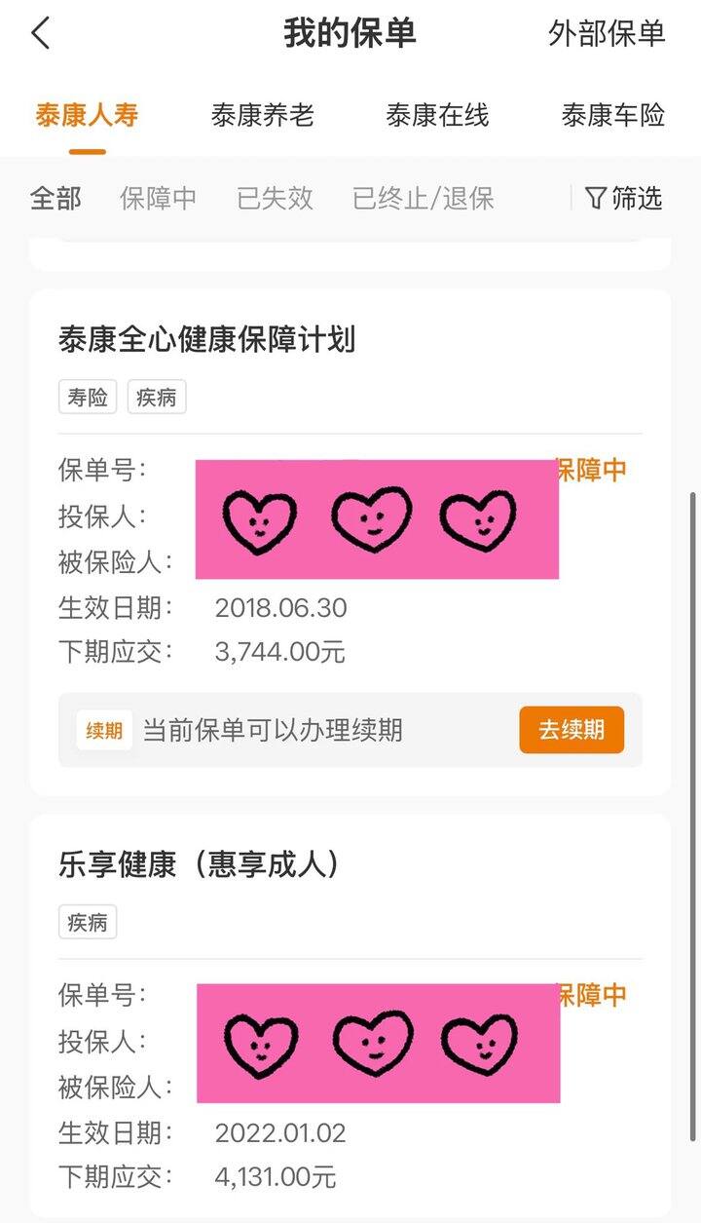This screenshot has width=701, height=1223.
Task: Open 外部保单 link
Action: pyautogui.click(x=607, y=33)
